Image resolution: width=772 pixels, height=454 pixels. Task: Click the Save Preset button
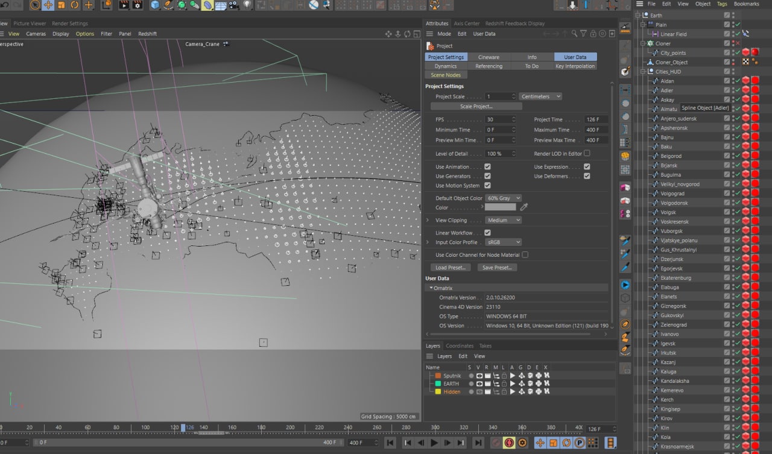click(x=498, y=268)
